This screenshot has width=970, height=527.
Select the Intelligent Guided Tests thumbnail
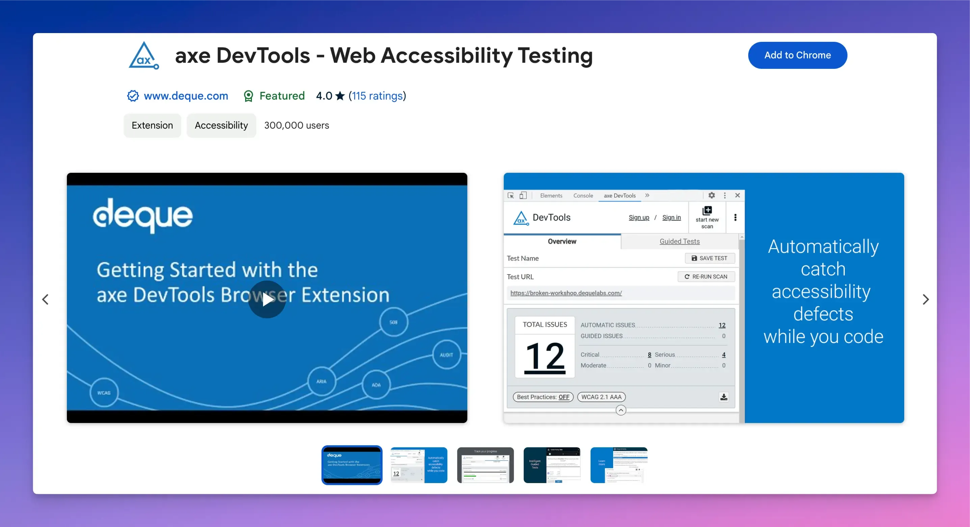552,465
